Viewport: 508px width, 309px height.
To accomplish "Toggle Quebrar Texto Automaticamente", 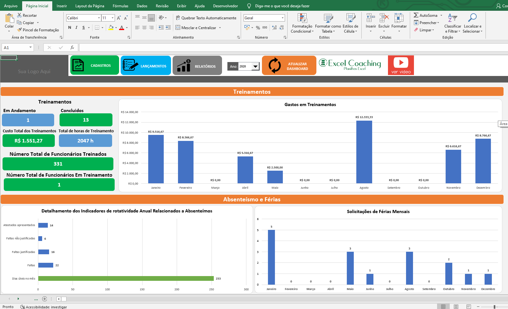I will (206, 18).
